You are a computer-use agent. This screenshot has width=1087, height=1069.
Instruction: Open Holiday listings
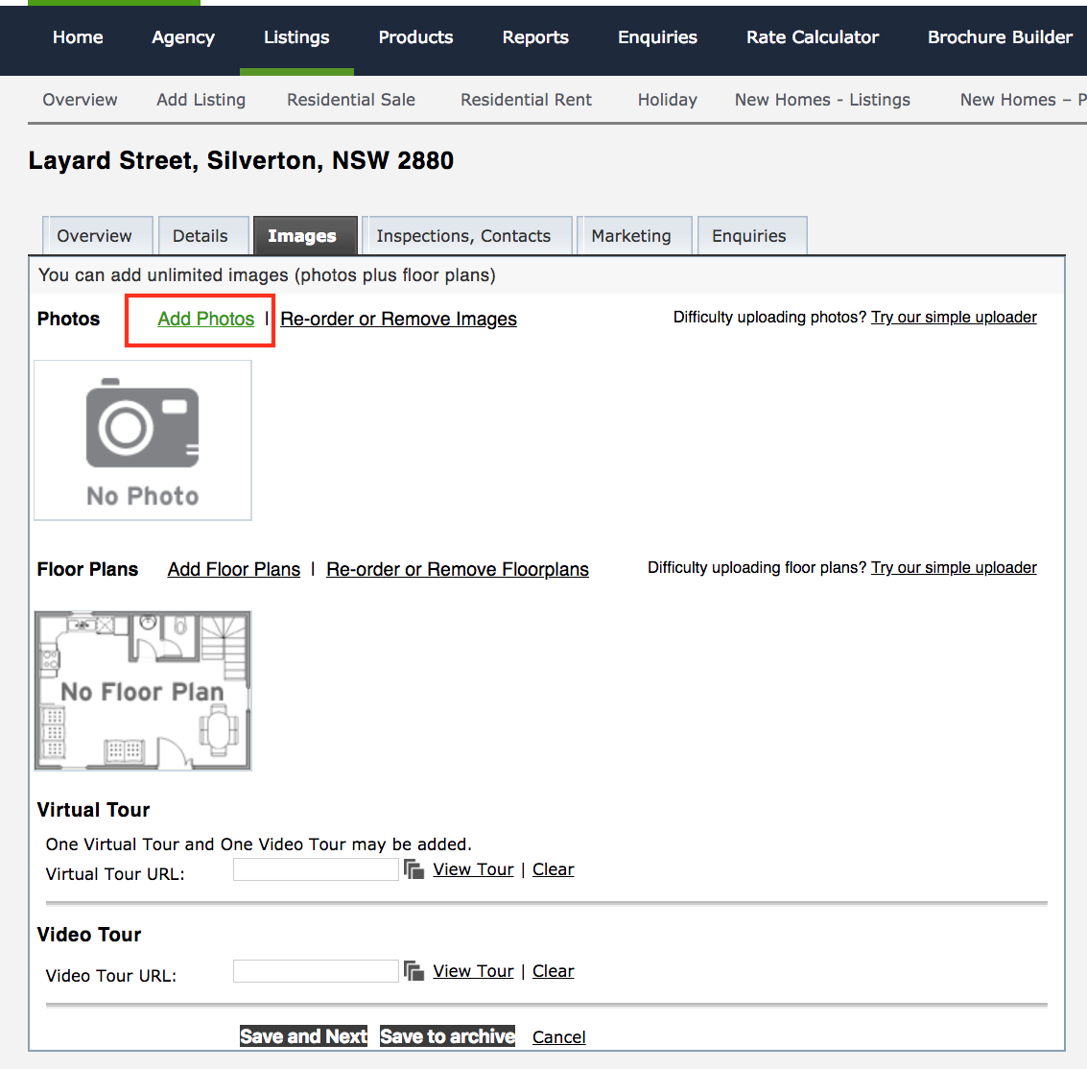point(668,100)
